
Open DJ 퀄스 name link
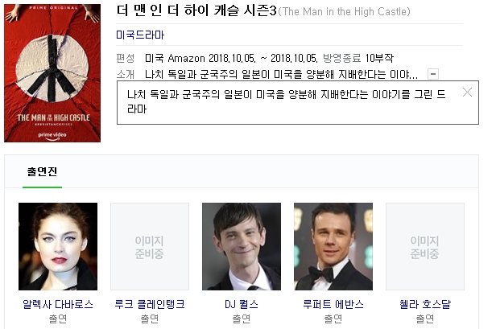[x=242, y=304]
